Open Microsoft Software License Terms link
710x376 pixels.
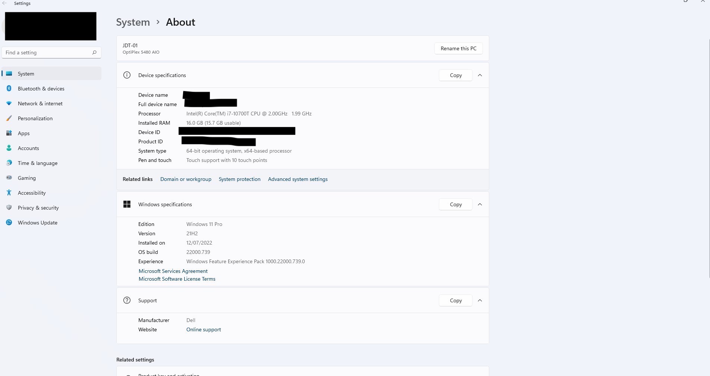click(177, 279)
